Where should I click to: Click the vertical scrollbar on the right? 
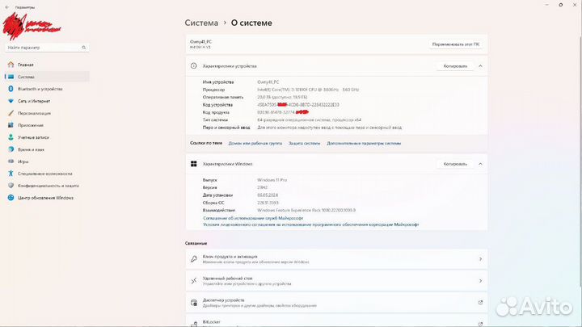580,161
